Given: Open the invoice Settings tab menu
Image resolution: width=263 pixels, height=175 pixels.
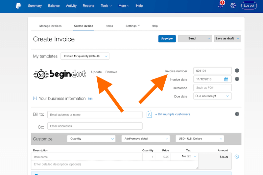Looking at the screenshot, I should 133,26.
